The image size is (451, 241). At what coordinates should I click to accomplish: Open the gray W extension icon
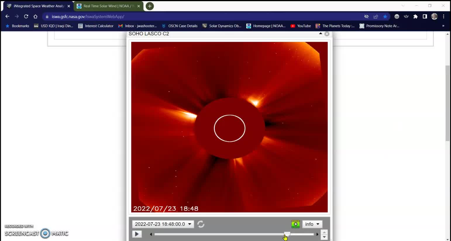point(397,16)
